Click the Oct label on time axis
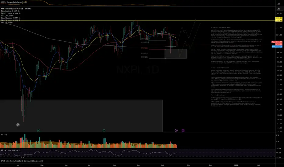The height and width of the screenshot is (167, 284). [162, 165]
